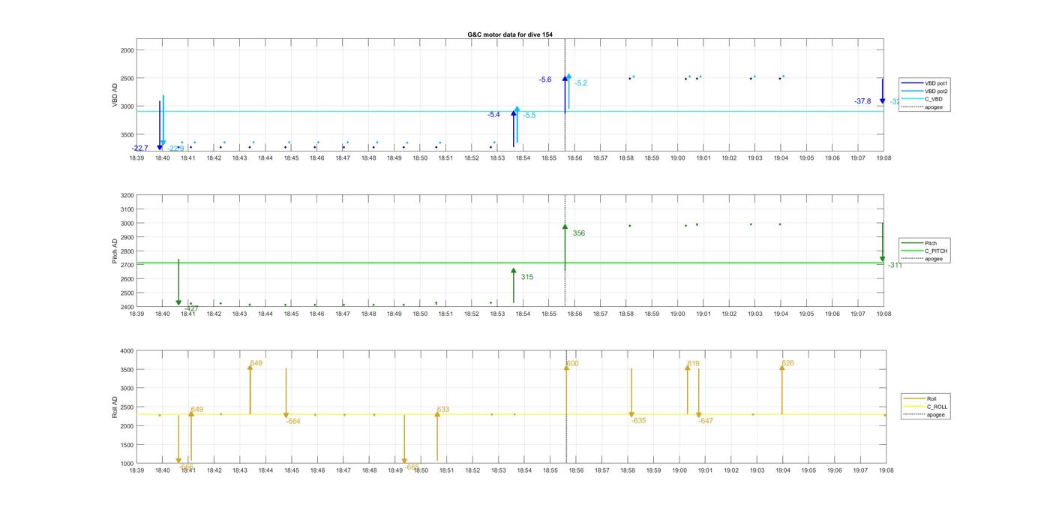Click the "1000" tick on Roll y-axis
Screen dimensions: 1050x520
[x=127, y=464]
